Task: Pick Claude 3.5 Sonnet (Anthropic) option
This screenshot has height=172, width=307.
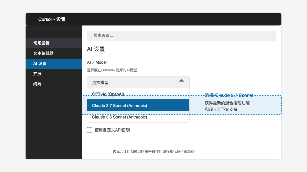Action: (138, 117)
